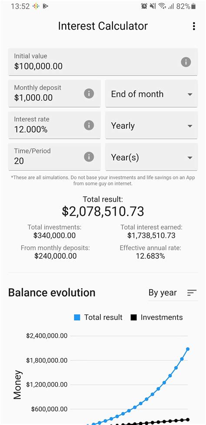Toggle Total result series in legend

point(98,317)
